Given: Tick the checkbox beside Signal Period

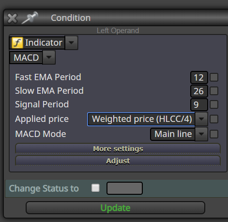Looking at the screenshot, I should click(214, 104).
